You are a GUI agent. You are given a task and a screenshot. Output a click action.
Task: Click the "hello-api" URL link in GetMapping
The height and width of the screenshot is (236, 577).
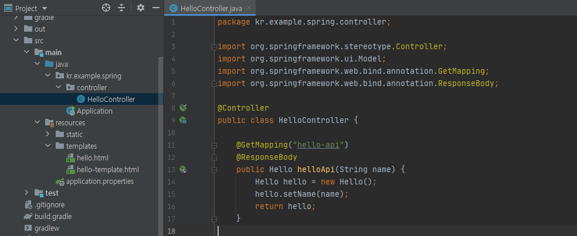click(x=318, y=145)
